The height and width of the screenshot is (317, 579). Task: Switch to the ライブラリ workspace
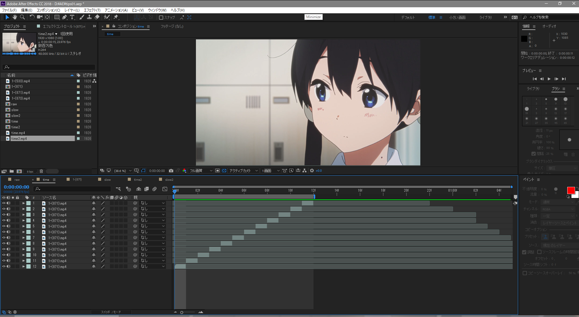coord(485,18)
